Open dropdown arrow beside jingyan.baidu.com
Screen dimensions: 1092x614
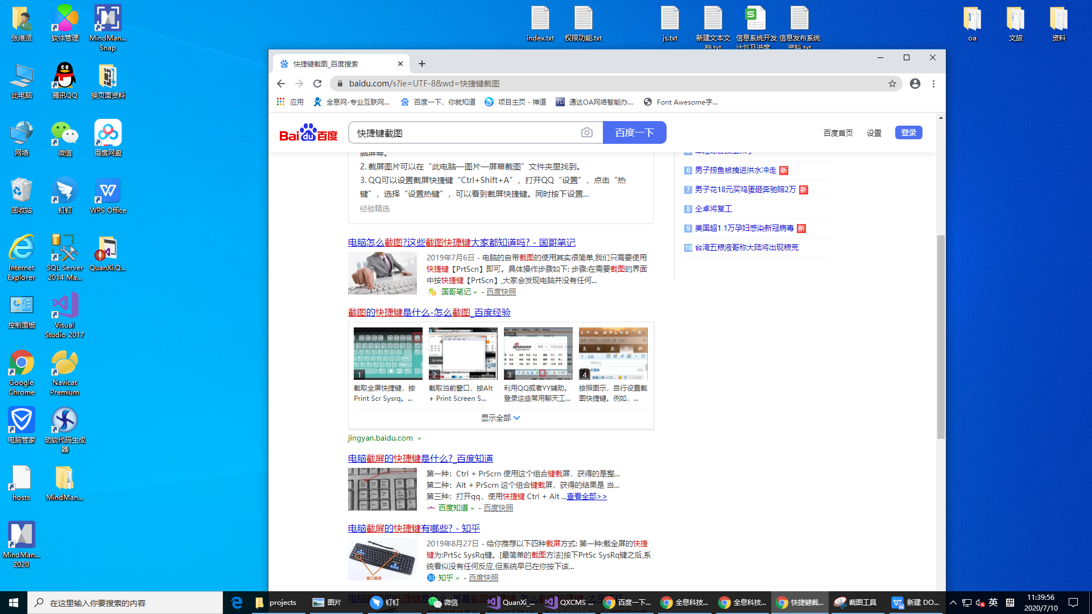tap(419, 438)
